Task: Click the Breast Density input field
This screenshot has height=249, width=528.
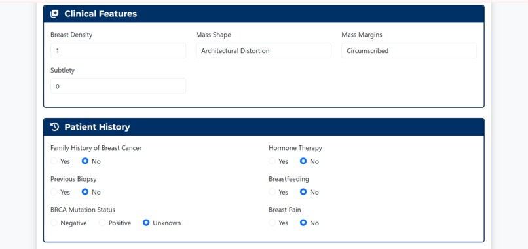Action: point(118,50)
